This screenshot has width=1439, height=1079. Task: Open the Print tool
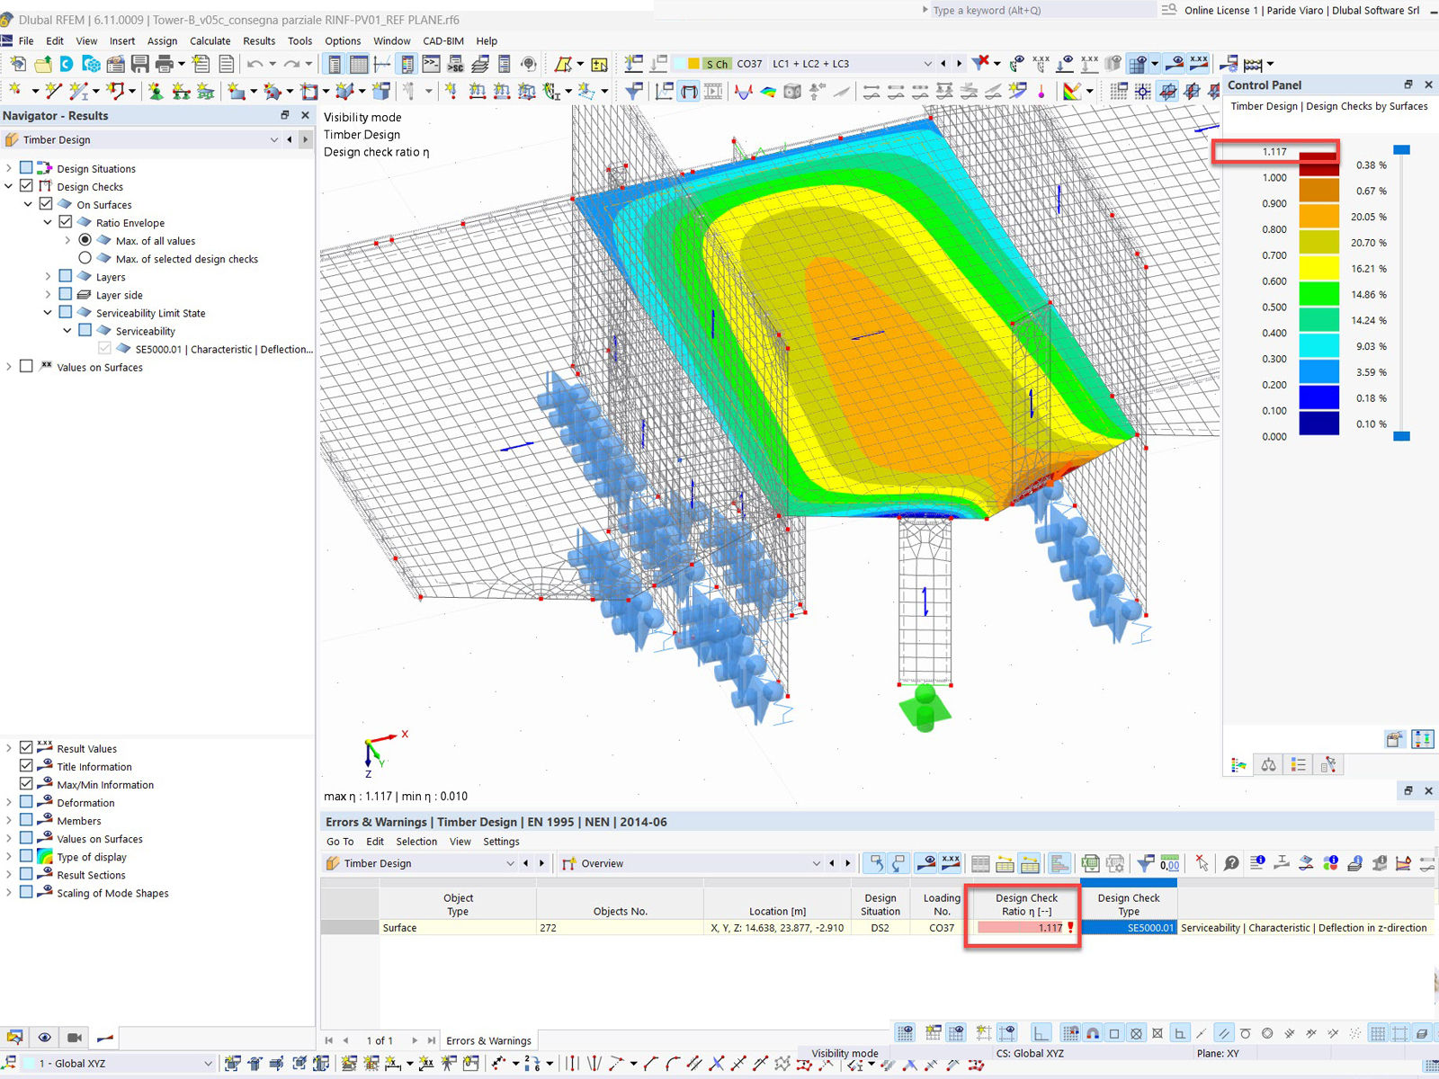click(x=164, y=63)
